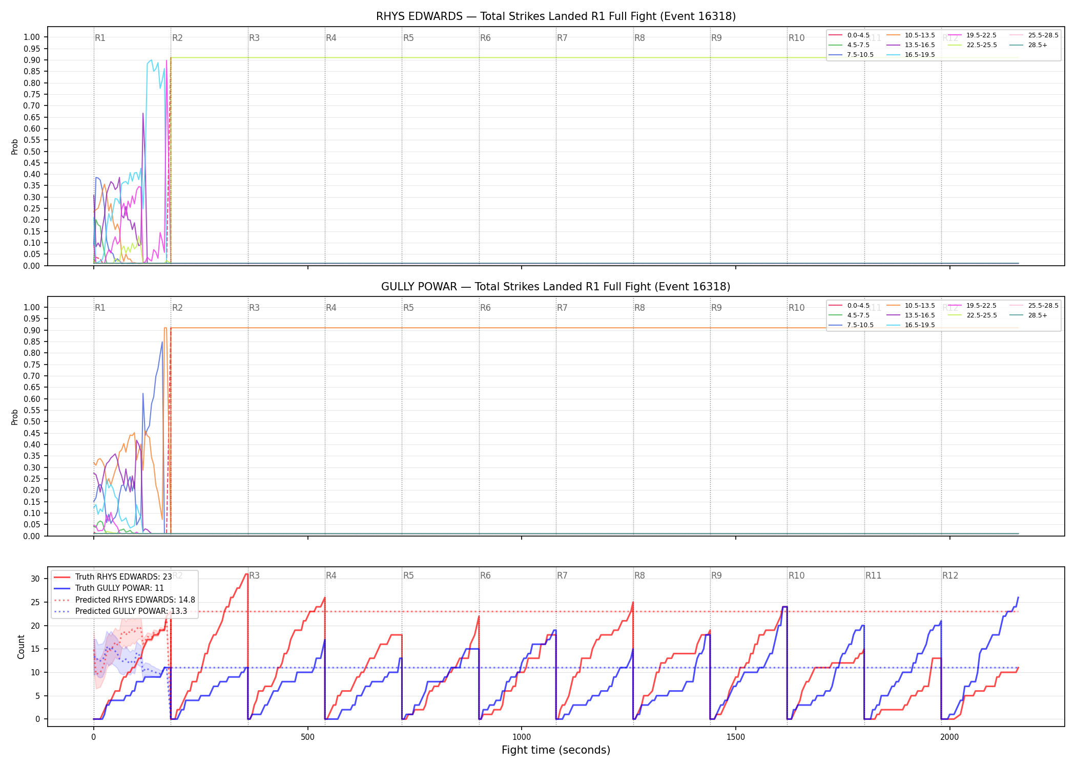Click the GULLY POWAR chart title
Image resolution: width=1076 pixels, height=768 pixels.
pyautogui.click(x=556, y=287)
